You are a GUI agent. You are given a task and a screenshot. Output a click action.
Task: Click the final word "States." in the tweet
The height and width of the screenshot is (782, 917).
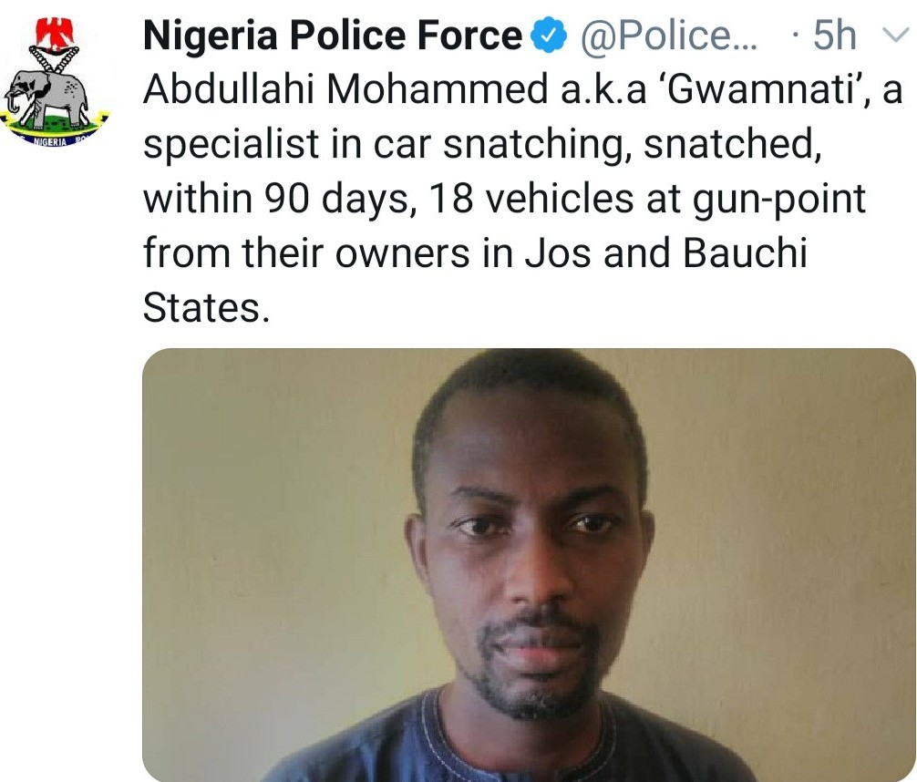pyautogui.click(x=206, y=308)
